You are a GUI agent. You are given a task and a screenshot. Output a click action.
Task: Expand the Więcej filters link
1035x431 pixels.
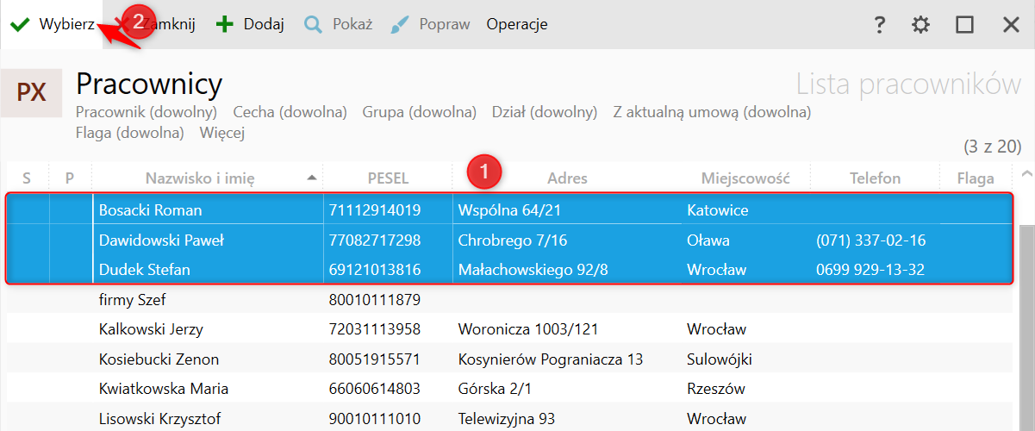tap(222, 133)
